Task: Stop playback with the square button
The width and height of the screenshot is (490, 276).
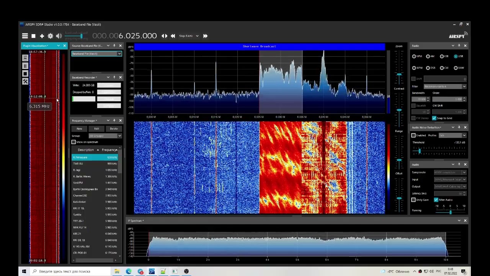Action: tap(33, 36)
